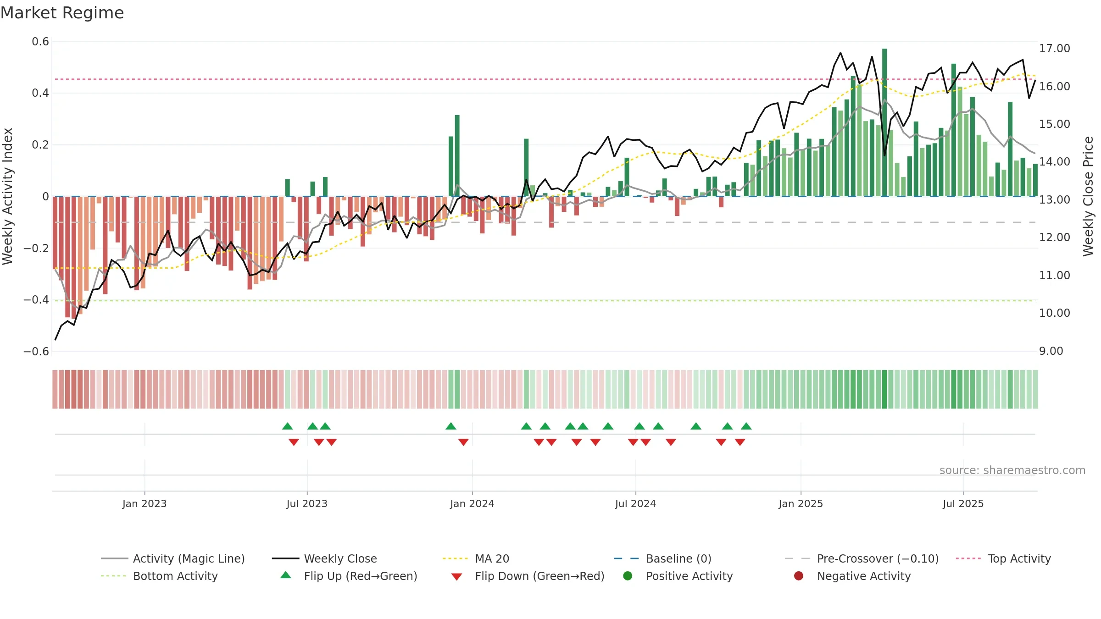Click the green circle Positive Activity marker
Image resolution: width=1101 pixels, height=619 pixels.
[x=628, y=575]
